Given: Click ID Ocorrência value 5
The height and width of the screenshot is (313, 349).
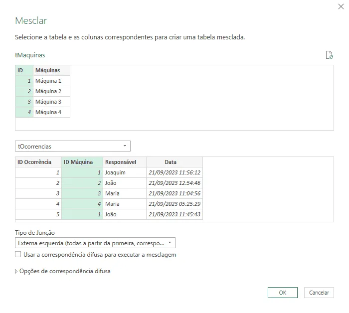Looking at the screenshot, I should coord(38,214).
